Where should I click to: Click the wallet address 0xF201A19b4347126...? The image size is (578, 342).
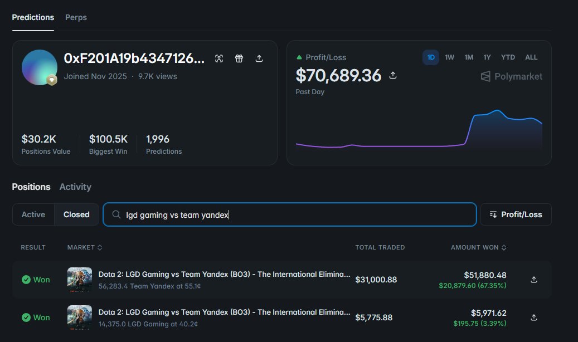(134, 58)
